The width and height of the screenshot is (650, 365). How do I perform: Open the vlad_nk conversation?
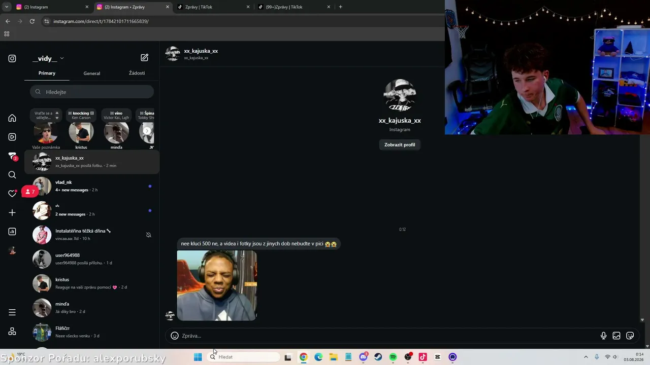coord(92,186)
